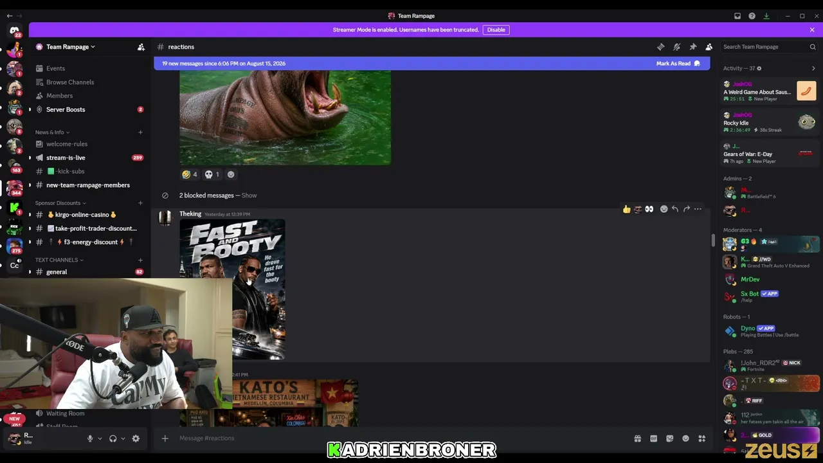Toggle the skull reaction with 1
This screenshot has width=823, height=463.
212,174
